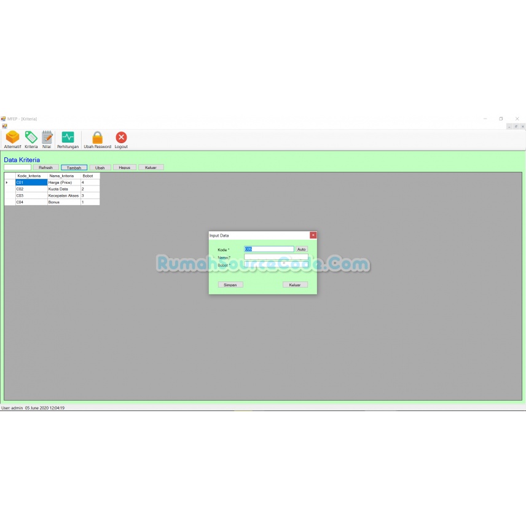Image resolution: width=526 pixels, height=526 pixels.
Task: Click Keluar button in Data Kriteria toolbar
Action: [151, 167]
